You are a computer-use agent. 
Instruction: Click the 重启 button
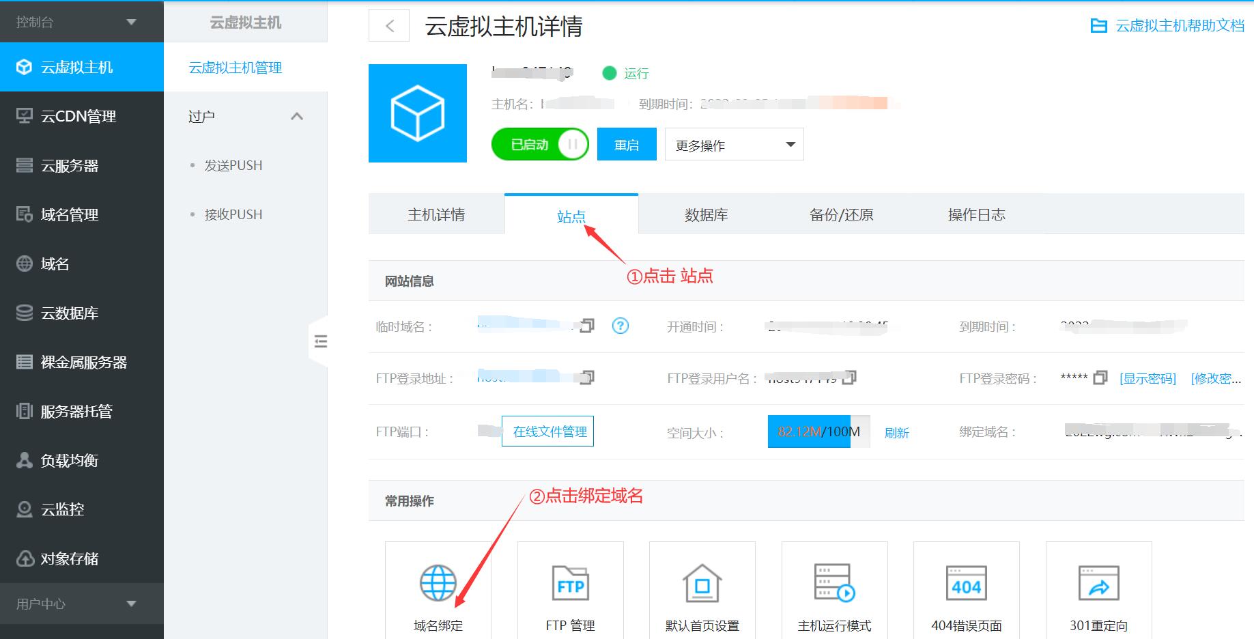[626, 144]
